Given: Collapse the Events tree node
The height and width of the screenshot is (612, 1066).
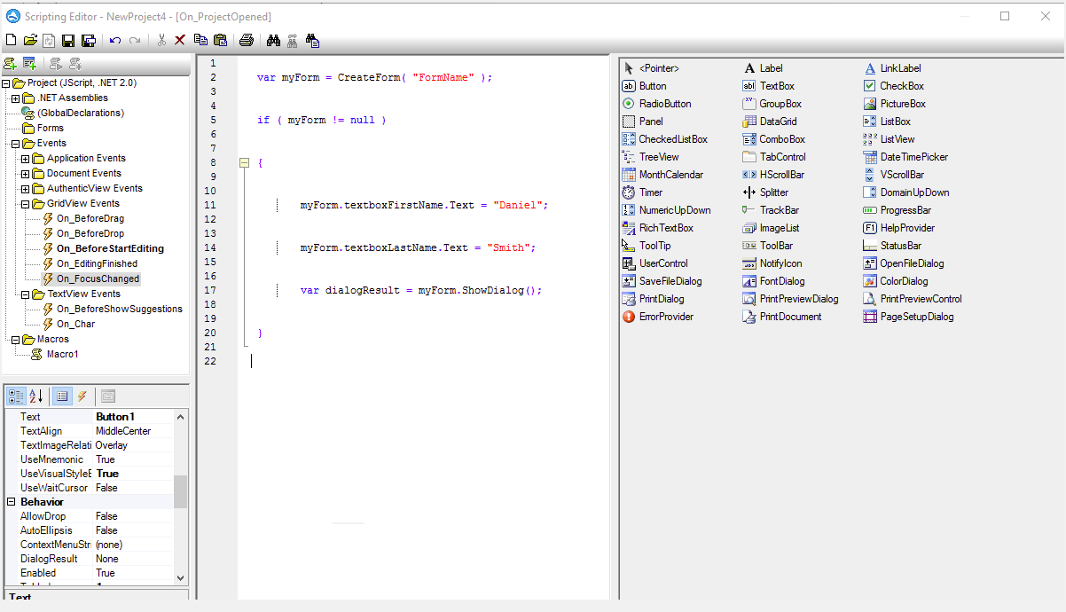Looking at the screenshot, I should [16, 144].
